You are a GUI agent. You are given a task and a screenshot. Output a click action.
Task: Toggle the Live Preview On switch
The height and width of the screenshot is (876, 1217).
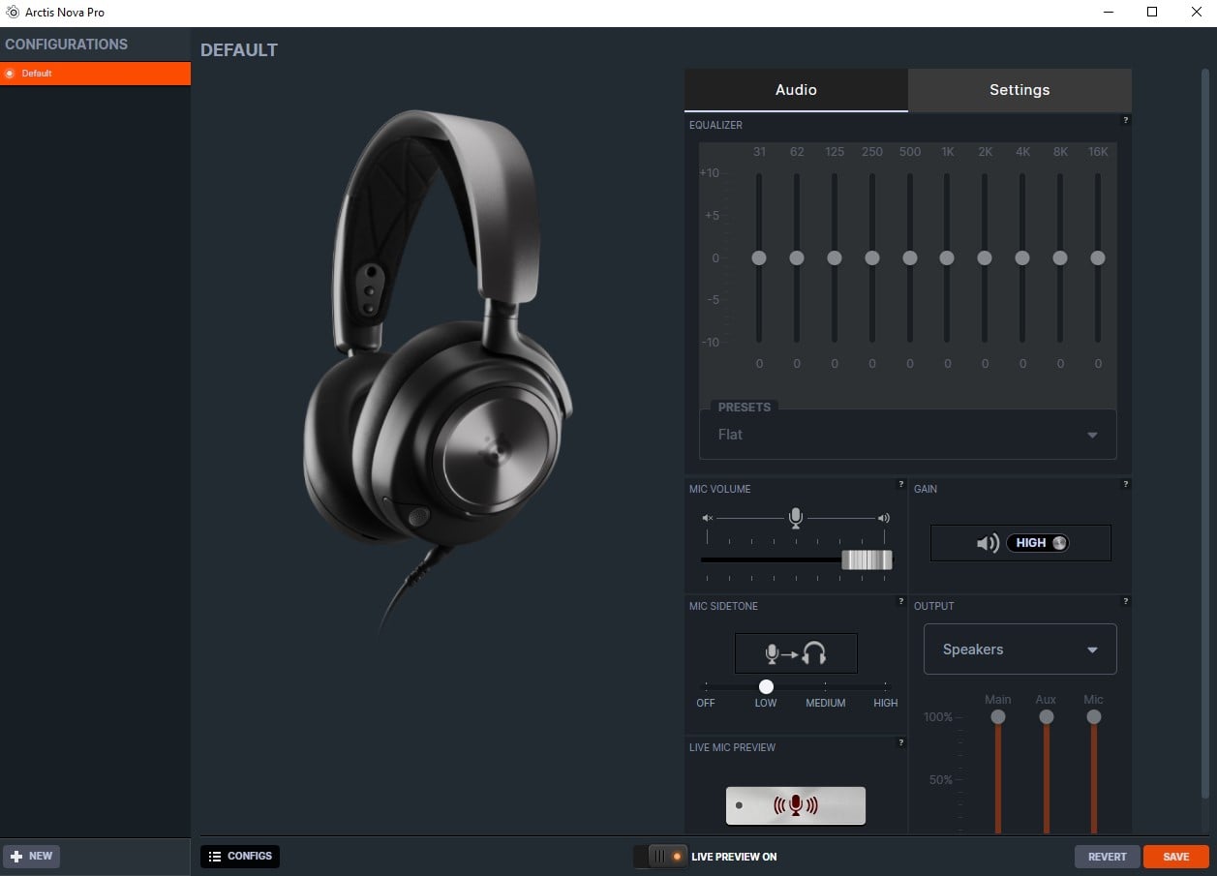click(660, 857)
